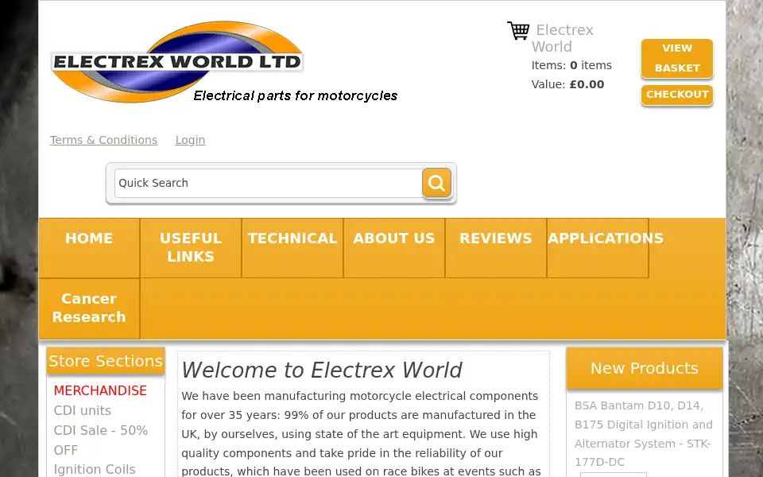Open the CDI units store section
763x477 pixels.
pos(82,410)
